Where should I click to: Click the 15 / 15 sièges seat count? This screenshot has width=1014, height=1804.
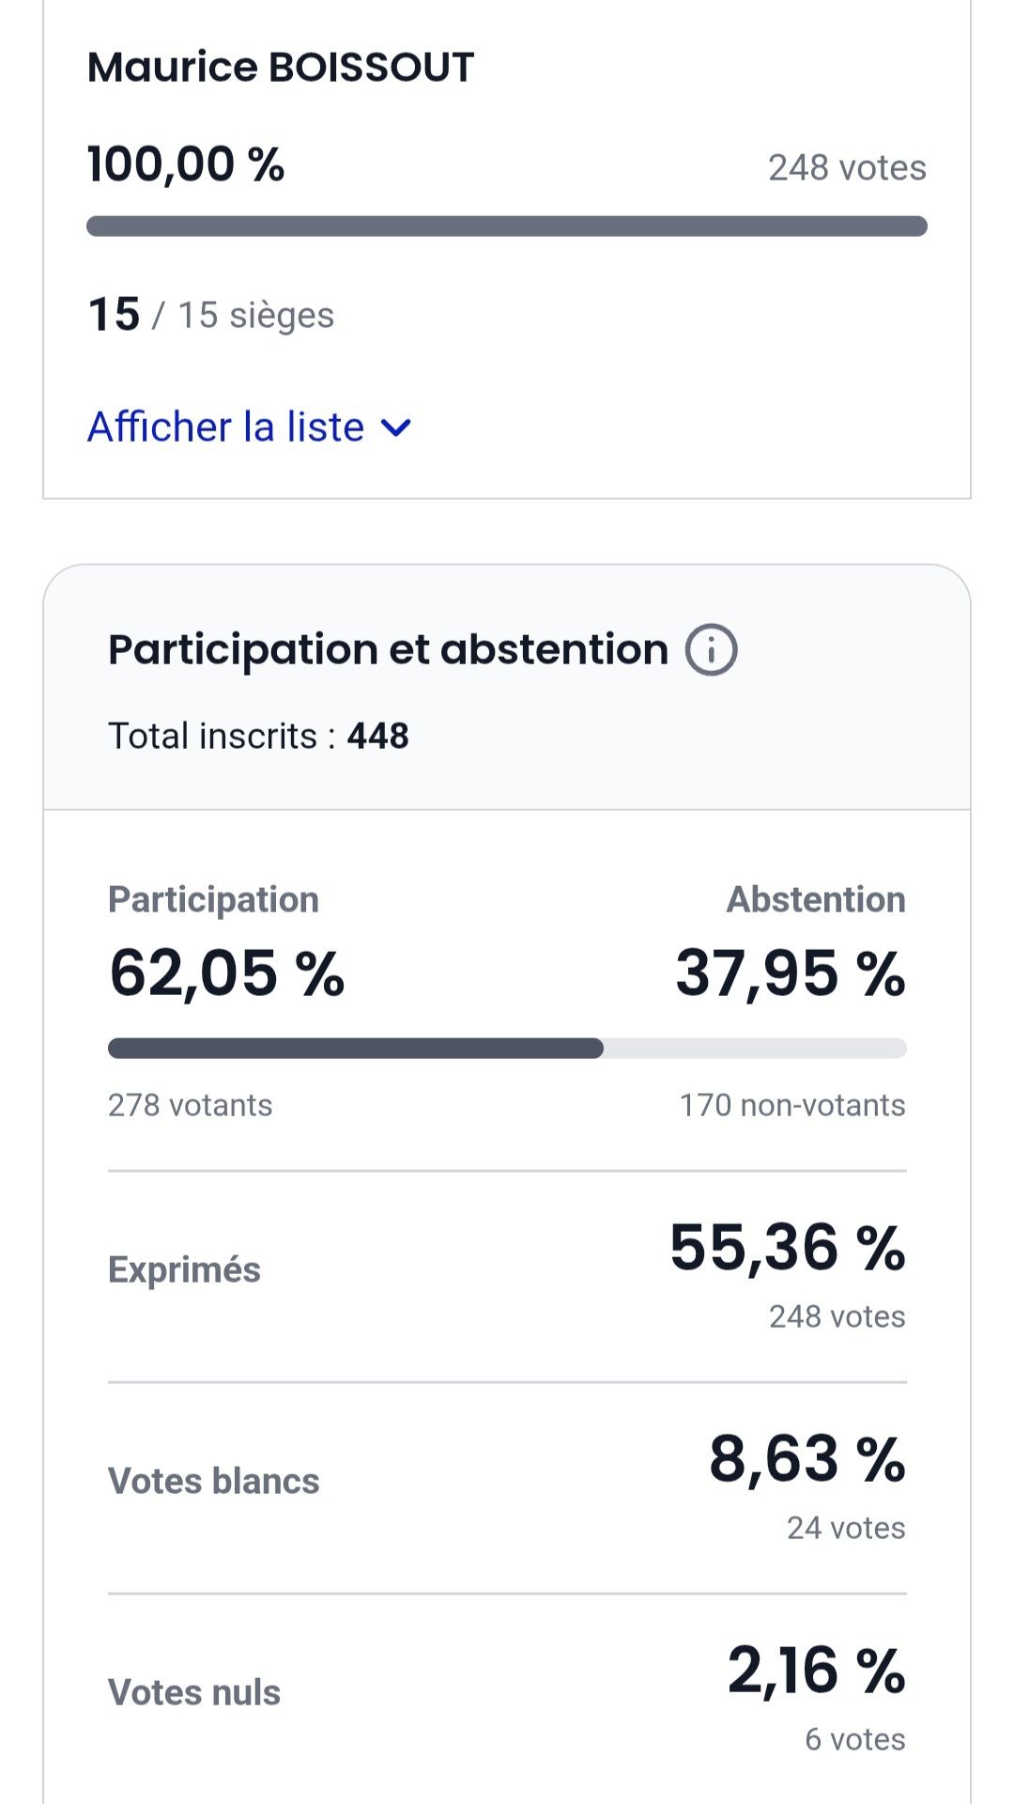coord(211,315)
